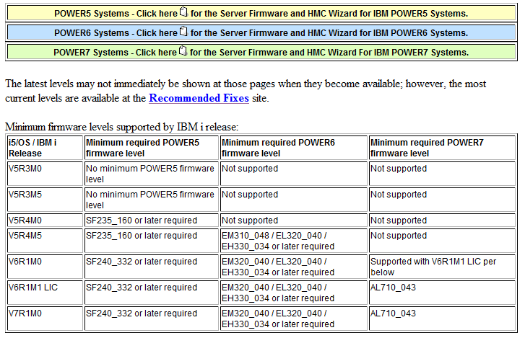Click V5R3M0 POWER7 'Not supported' cell
This screenshot has width=525, height=338.
pos(442,174)
